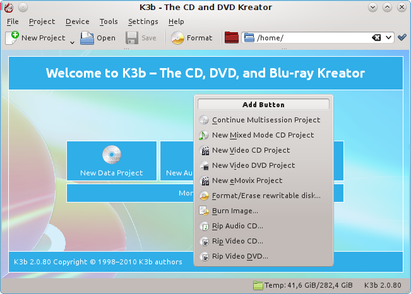
Task: Confirm path with the checkmark icon
Action: [402, 37]
